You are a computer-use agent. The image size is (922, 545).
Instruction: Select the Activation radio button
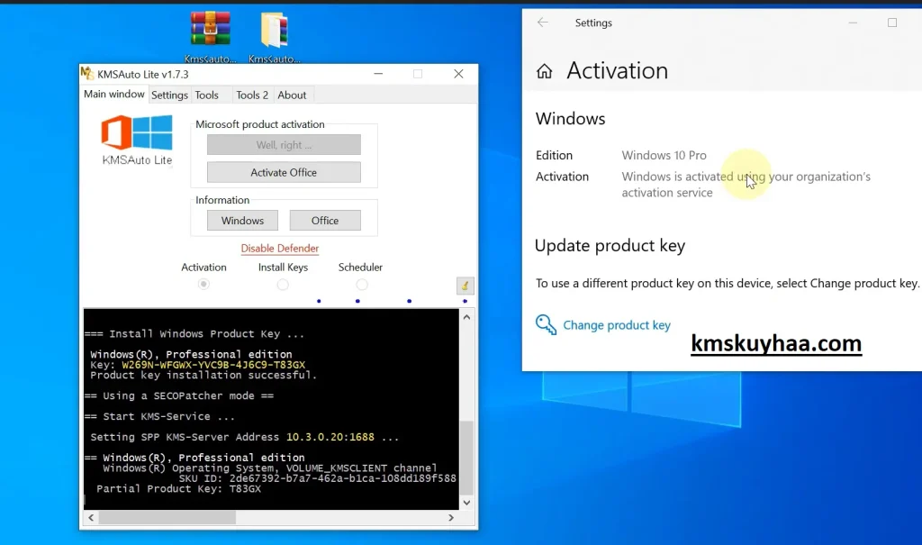point(203,284)
